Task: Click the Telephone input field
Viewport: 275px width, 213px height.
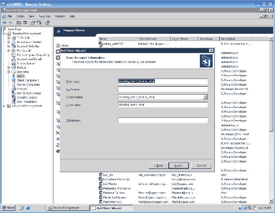Action: (x=163, y=121)
